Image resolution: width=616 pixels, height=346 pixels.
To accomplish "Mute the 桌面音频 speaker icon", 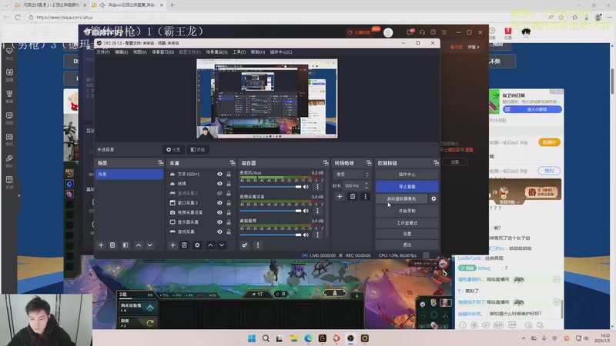I will [x=306, y=235].
